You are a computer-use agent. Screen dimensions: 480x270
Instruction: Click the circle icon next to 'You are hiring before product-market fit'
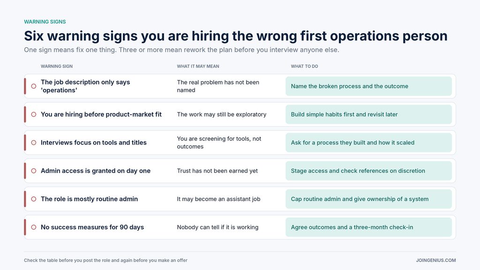click(x=34, y=114)
